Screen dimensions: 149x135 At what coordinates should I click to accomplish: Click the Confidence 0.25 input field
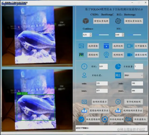86,35
